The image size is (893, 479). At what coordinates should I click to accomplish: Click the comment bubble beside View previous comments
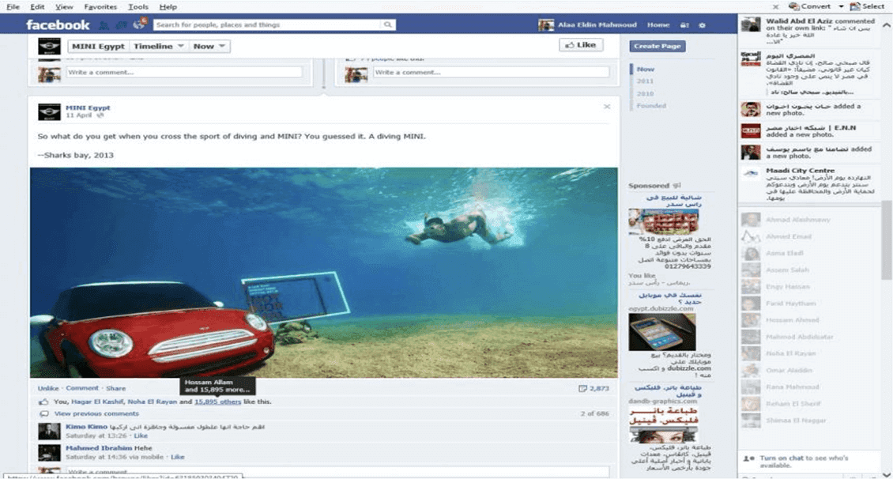tap(43, 414)
